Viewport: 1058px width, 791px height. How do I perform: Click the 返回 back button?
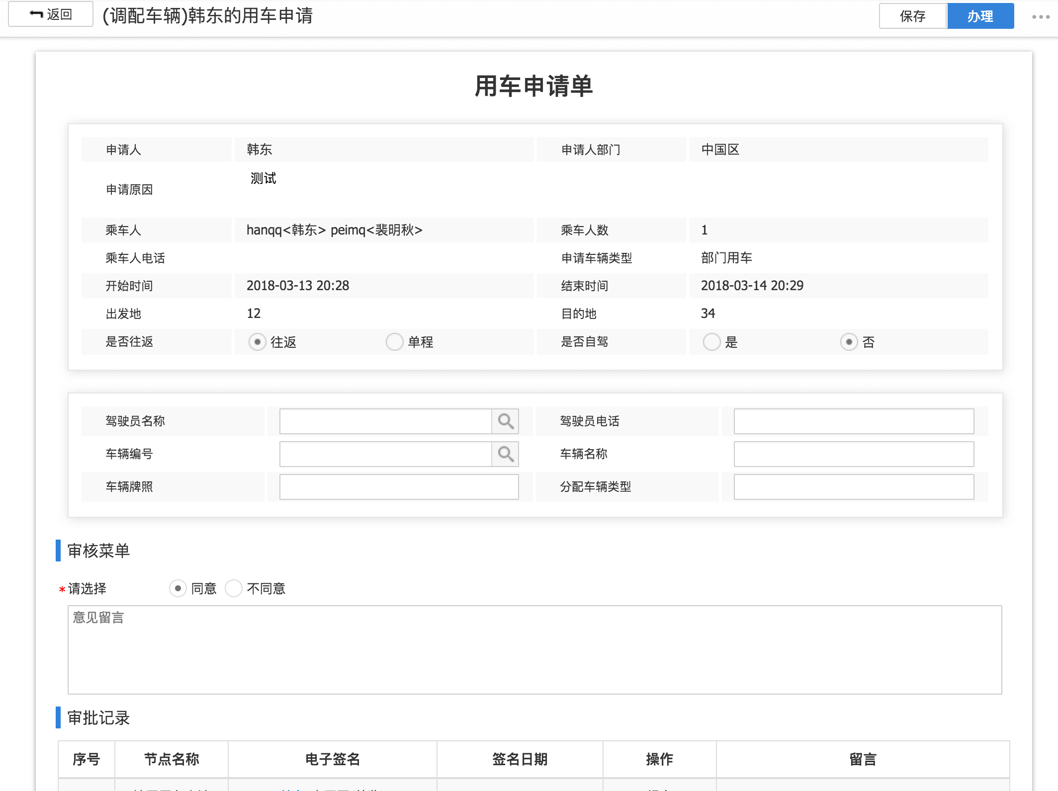51,14
